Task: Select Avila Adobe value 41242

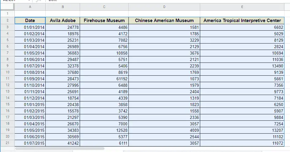Action: click(x=63, y=143)
